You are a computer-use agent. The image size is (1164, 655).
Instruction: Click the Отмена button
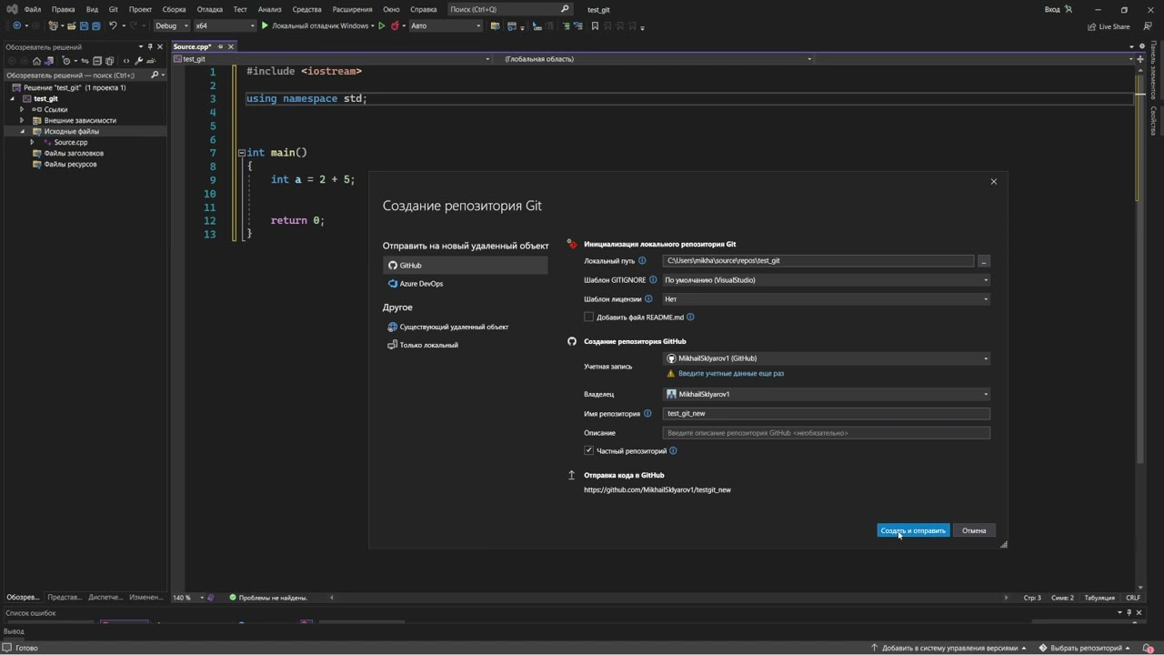[974, 530]
